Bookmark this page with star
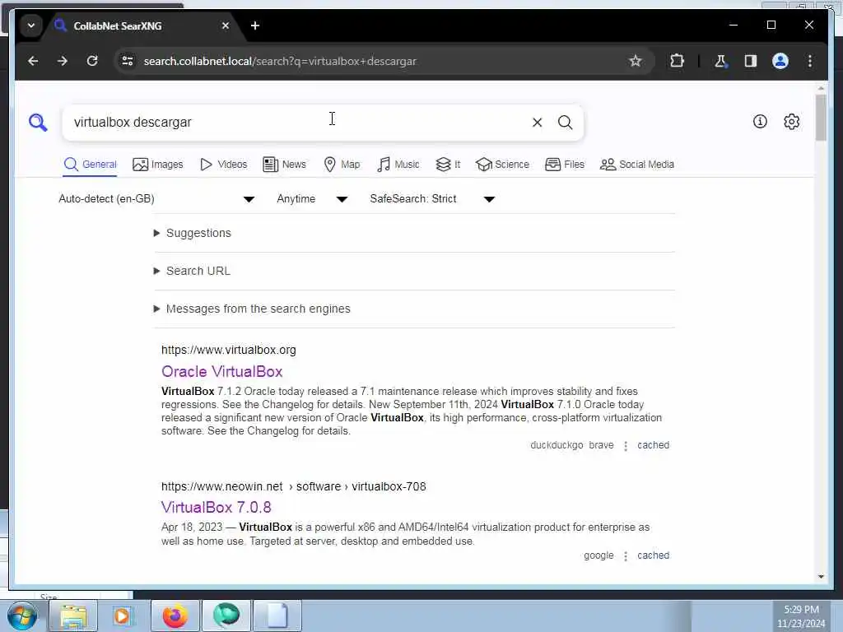This screenshot has width=843, height=632. point(635,61)
